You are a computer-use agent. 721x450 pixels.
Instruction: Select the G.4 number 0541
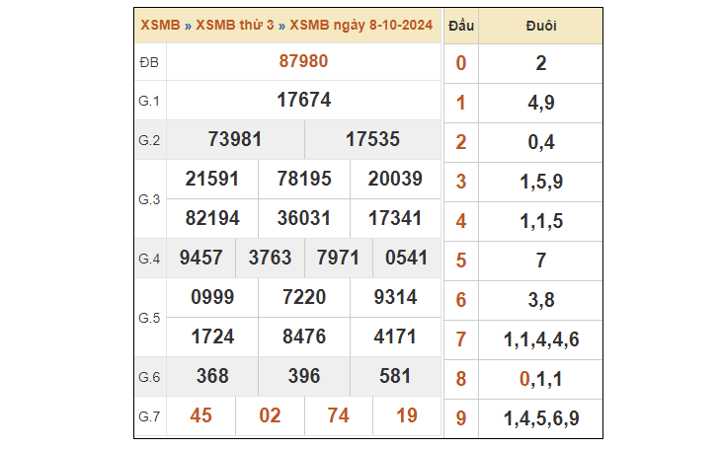pos(407,258)
